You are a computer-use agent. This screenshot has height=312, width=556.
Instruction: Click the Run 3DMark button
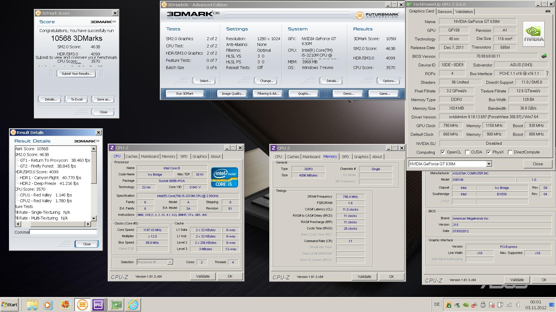point(185,94)
